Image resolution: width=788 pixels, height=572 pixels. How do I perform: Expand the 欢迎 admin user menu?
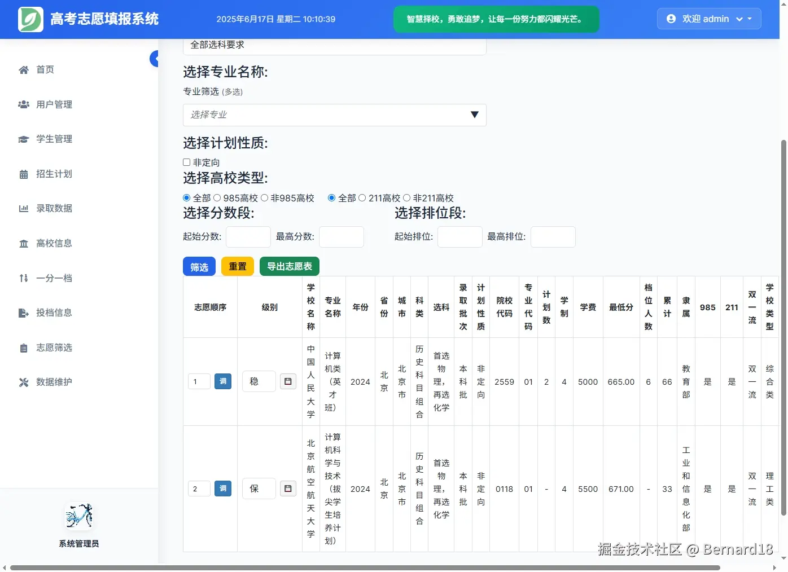point(709,19)
